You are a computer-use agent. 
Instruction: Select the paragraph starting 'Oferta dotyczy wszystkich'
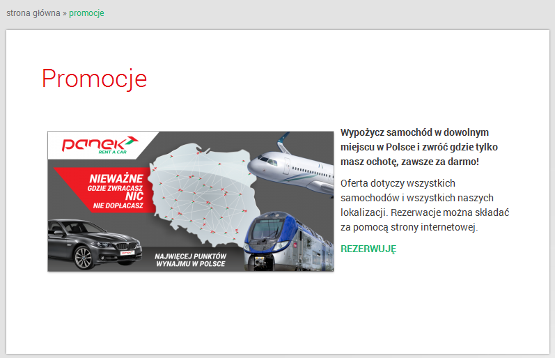tap(425, 205)
